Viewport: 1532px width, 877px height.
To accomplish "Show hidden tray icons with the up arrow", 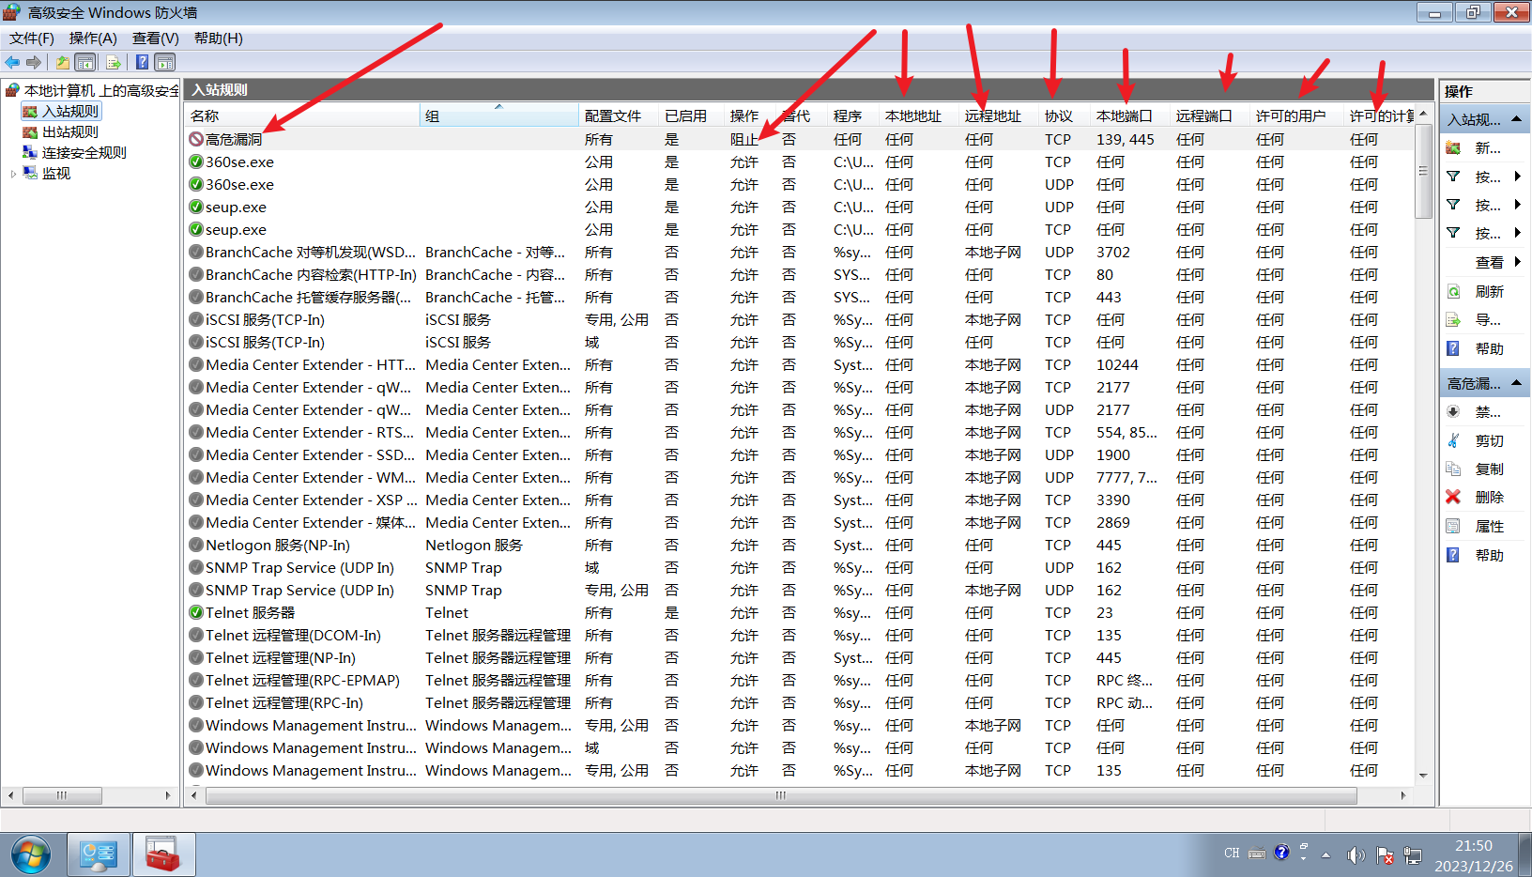I will 1325,854.
